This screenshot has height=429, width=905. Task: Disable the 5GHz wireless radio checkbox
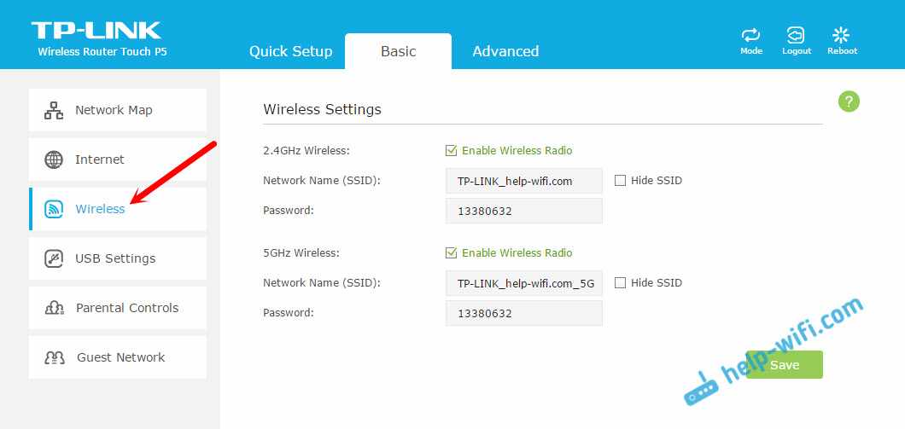[x=451, y=253]
